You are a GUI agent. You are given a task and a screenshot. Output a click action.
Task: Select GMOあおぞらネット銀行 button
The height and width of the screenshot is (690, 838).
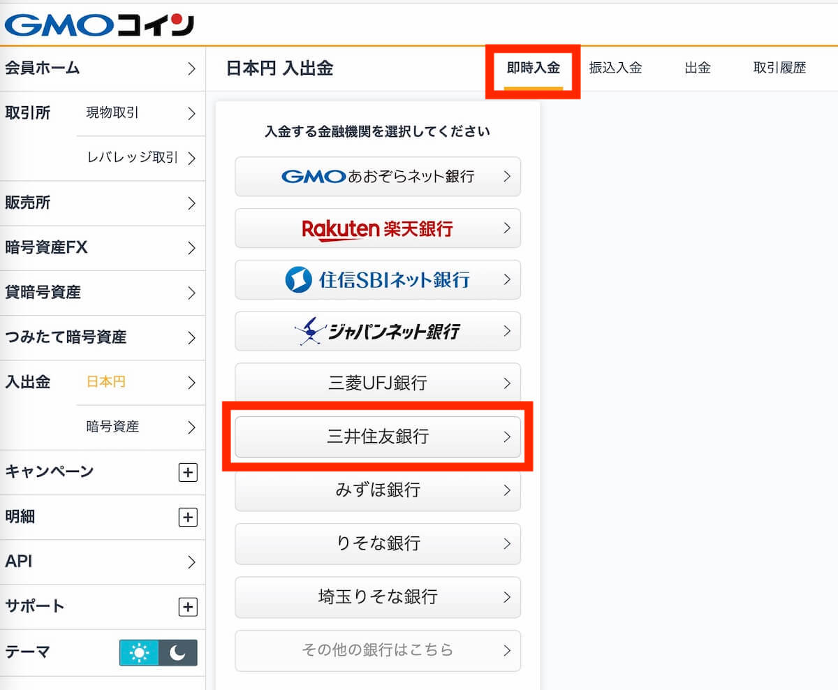[x=378, y=177]
